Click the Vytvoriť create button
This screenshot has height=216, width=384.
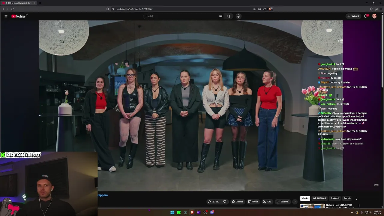click(x=353, y=16)
